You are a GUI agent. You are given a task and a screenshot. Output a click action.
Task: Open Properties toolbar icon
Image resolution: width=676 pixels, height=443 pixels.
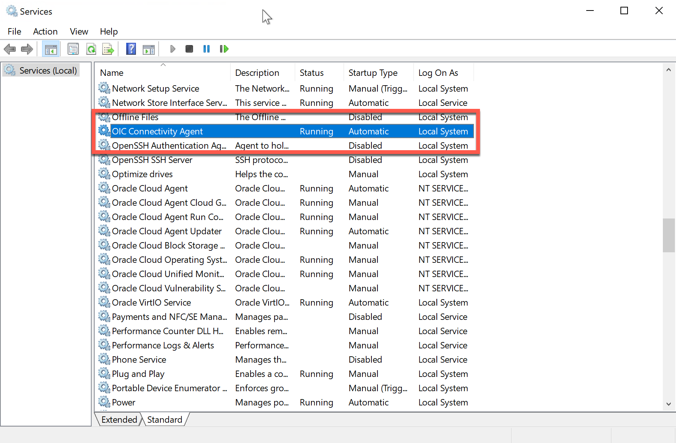click(x=73, y=49)
